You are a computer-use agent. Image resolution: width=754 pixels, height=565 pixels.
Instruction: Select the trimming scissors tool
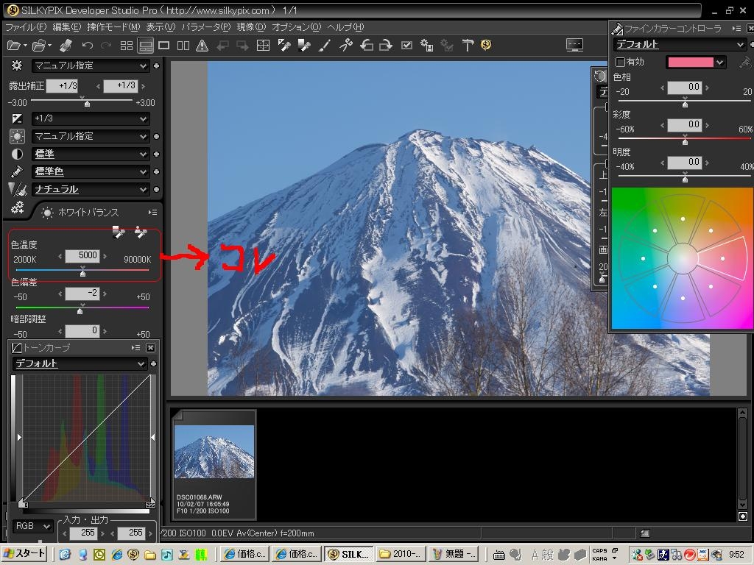point(345,46)
